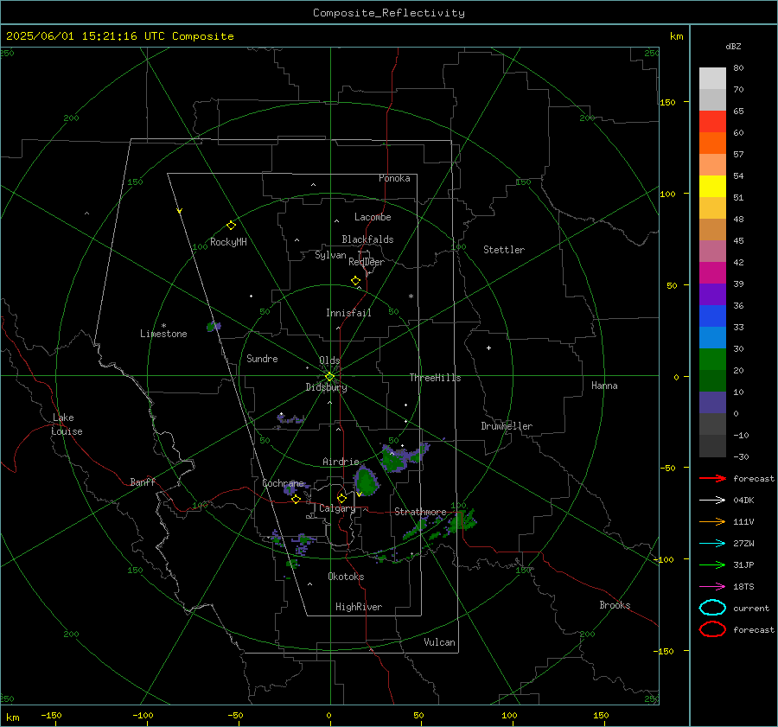Click the Banff town label
The width and height of the screenshot is (778, 727).
[143, 481]
